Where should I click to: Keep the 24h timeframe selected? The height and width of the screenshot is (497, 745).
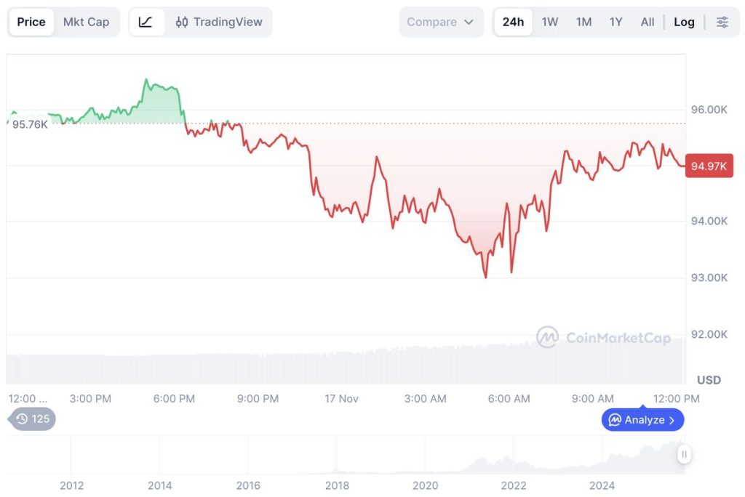pyautogui.click(x=513, y=22)
